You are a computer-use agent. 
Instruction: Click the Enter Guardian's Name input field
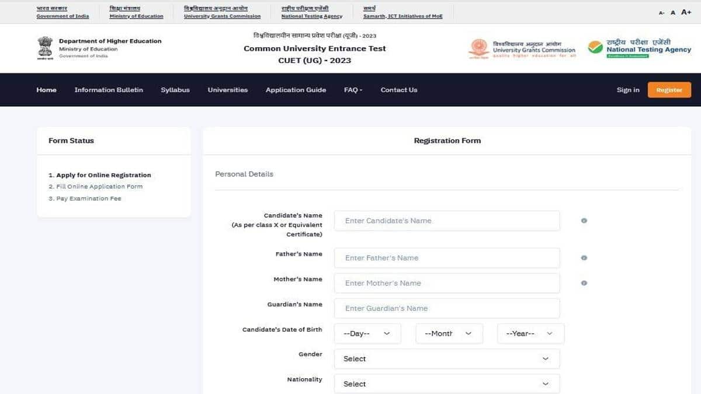coord(447,308)
